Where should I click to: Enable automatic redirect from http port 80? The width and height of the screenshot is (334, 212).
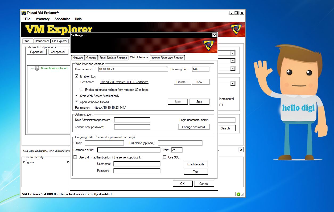click(x=82, y=89)
